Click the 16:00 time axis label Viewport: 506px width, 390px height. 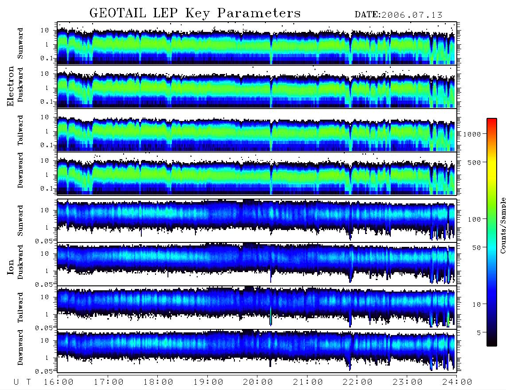(x=59, y=382)
